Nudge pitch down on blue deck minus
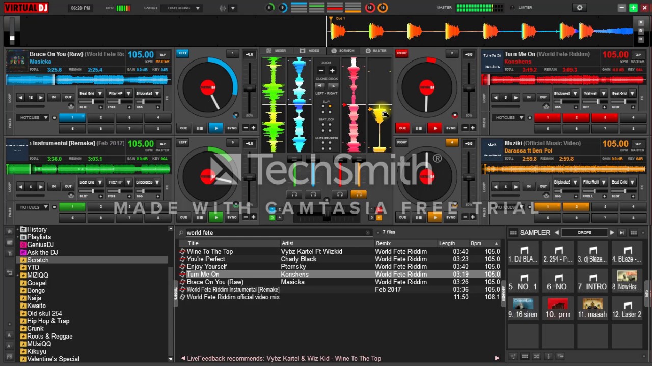The image size is (652, 366). pyautogui.click(x=246, y=128)
